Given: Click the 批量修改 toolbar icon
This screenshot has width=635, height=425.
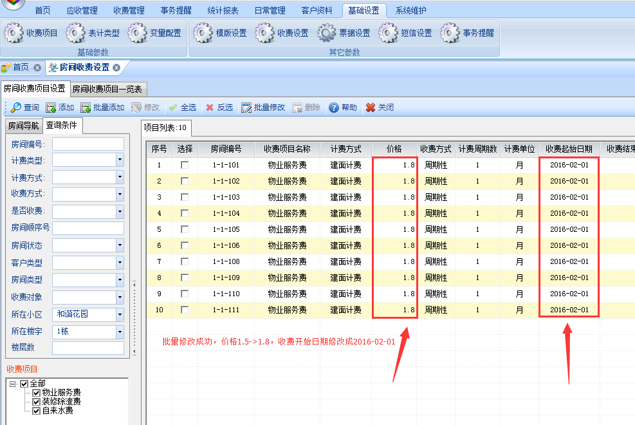Looking at the screenshot, I should point(246,108).
